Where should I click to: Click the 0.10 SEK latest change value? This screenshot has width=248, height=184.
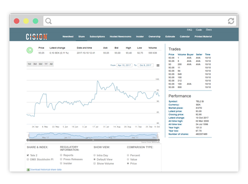[59, 53]
